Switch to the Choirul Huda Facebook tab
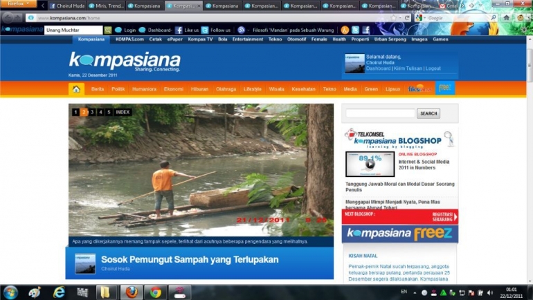 [67, 6]
